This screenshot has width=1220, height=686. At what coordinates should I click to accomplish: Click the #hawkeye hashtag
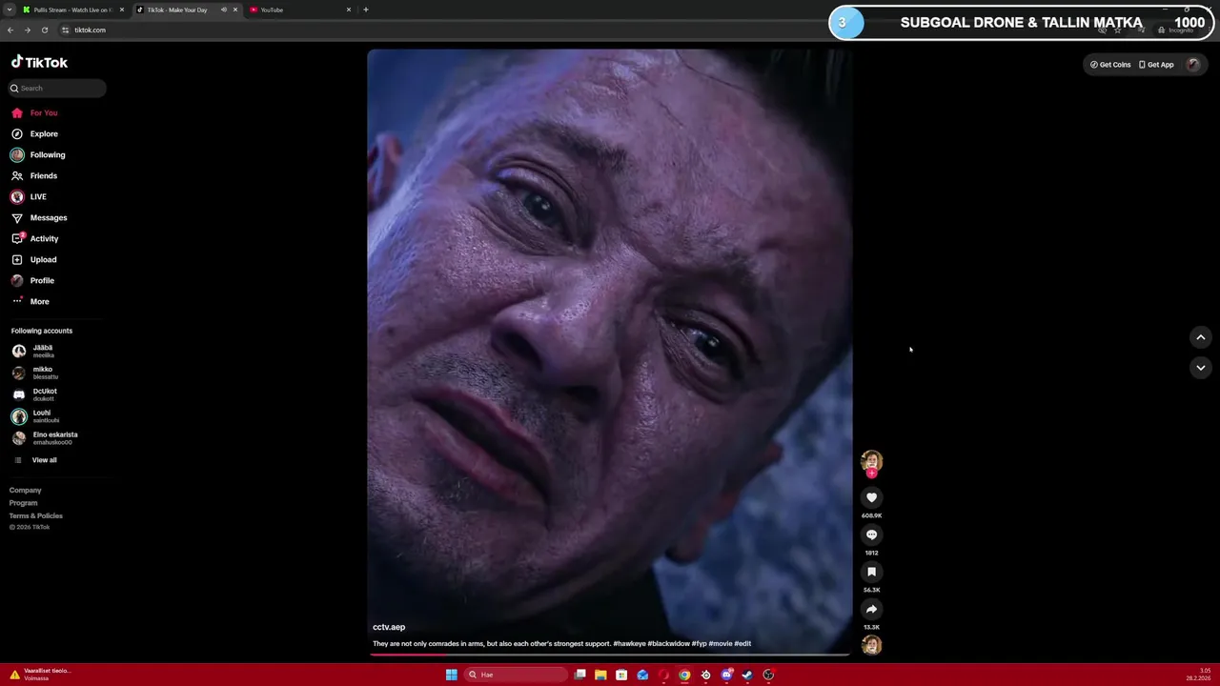coord(629,644)
